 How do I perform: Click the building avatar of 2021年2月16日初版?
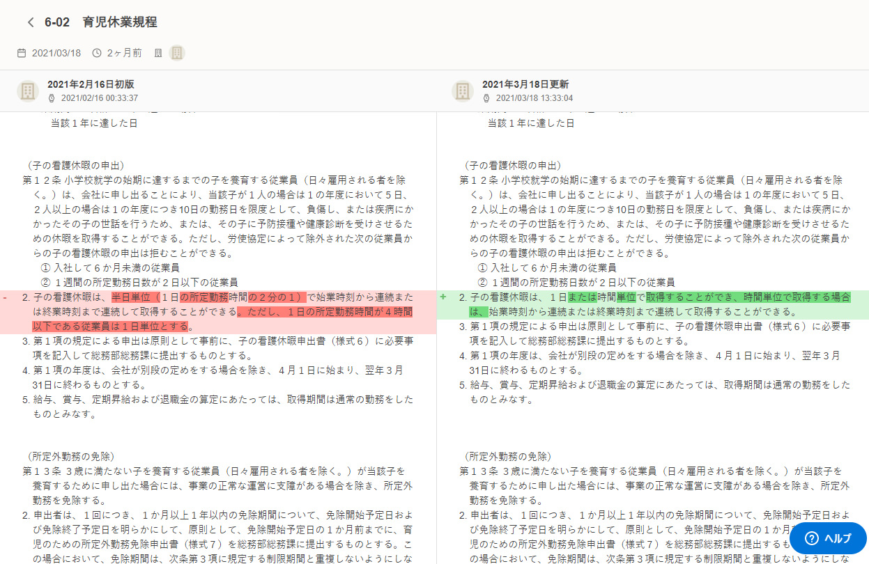click(x=27, y=91)
